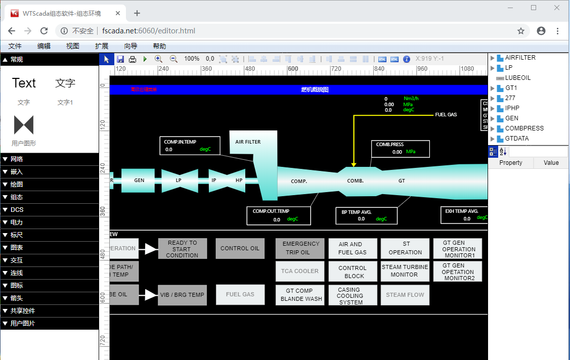This screenshot has width=570, height=360.
Task: Expand the IPHP tree node
Action: click(492, 108)
